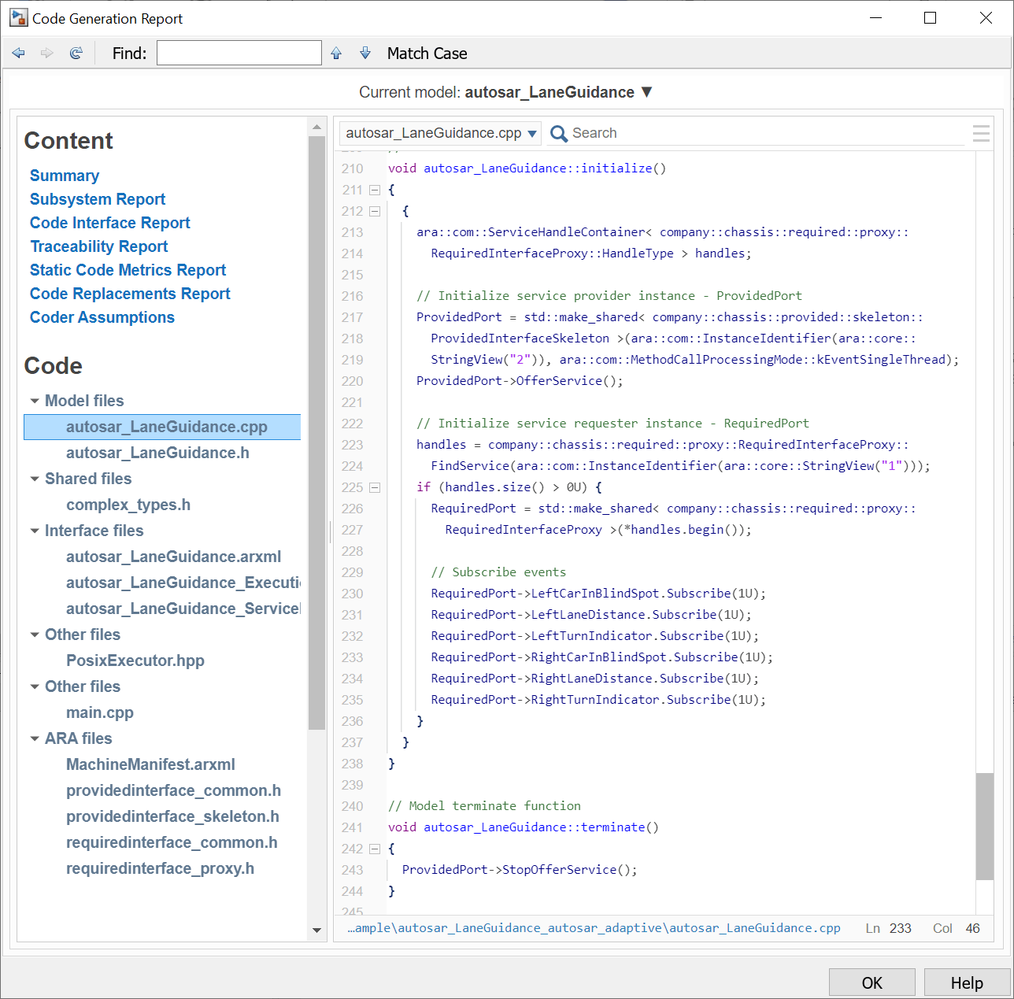Collapse the ARA files tree group
Screen dimensions: 1014x999
click(x=35, y=738)
